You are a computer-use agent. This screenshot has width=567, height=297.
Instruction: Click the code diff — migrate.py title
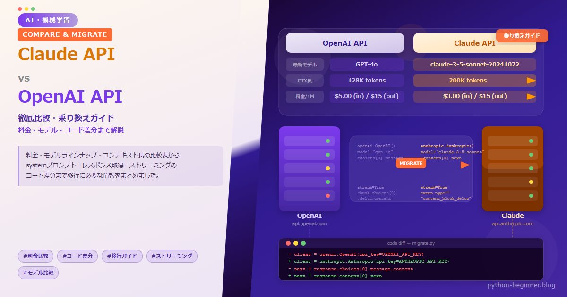(411, 243)
